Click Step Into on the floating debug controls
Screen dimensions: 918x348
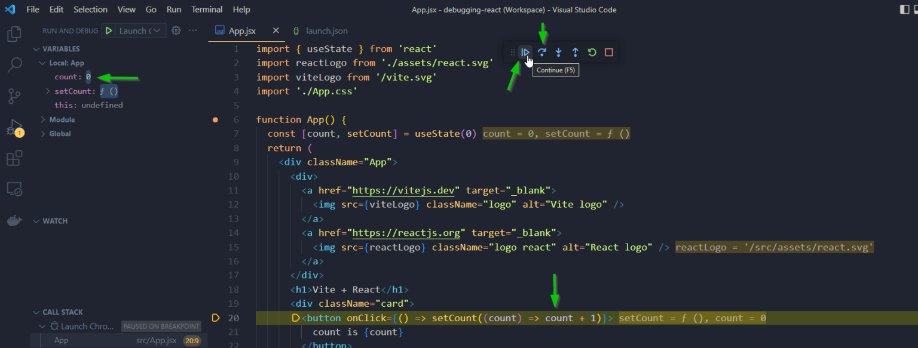(558, 52)
